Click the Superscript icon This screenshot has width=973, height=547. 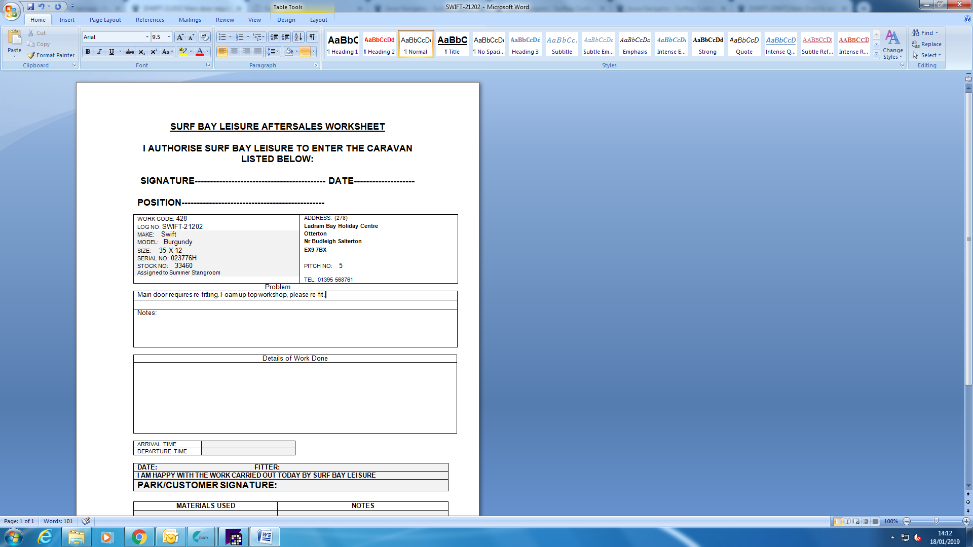coord(154,52)
